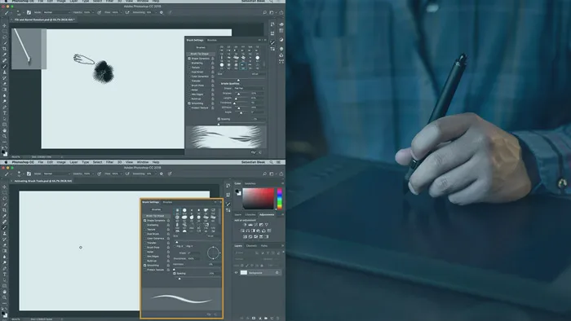Select the Zoom tool in top Photoshop window

click(4, 136)
